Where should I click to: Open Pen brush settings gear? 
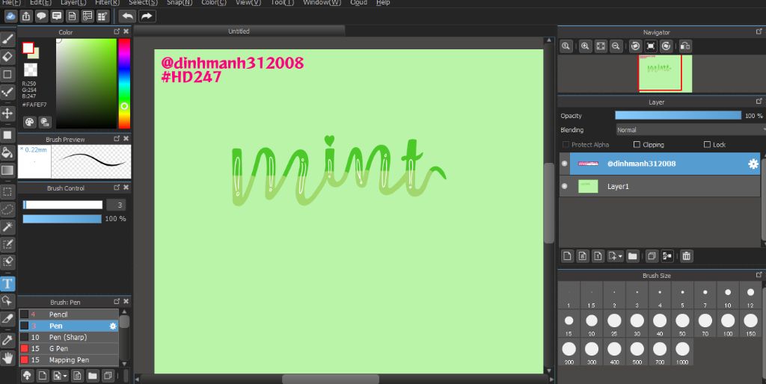pyautogui.click(x=113, y=326)
